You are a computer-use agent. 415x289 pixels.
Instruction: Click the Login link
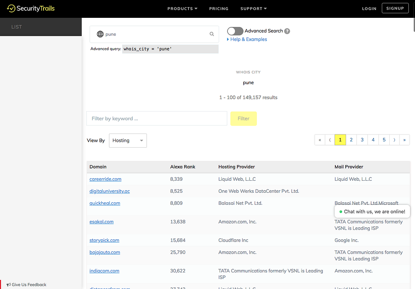pos(369,8)
